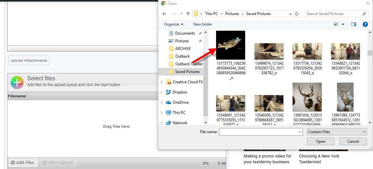Image resolution: width=373 pixels, height=169 pixels.
Task: Select the fish mount image thumbnail
Action: 231,45
